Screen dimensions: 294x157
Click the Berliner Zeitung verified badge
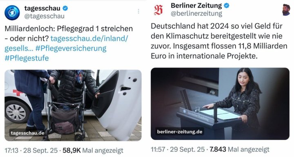[227, 6]
